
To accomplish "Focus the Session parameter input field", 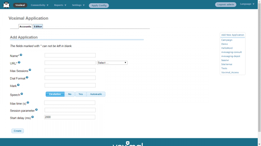I will pyautogui.click(x=70, y=110).
